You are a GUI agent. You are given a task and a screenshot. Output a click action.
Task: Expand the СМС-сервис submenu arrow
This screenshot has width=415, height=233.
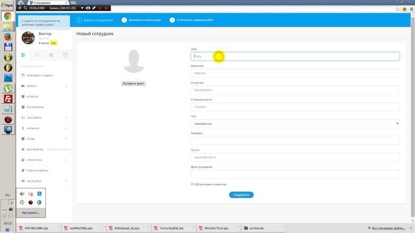(66, 118)
